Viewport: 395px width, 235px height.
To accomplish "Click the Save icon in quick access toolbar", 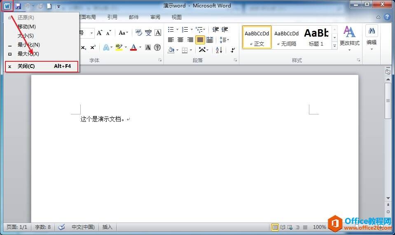I will coord(18,6).
